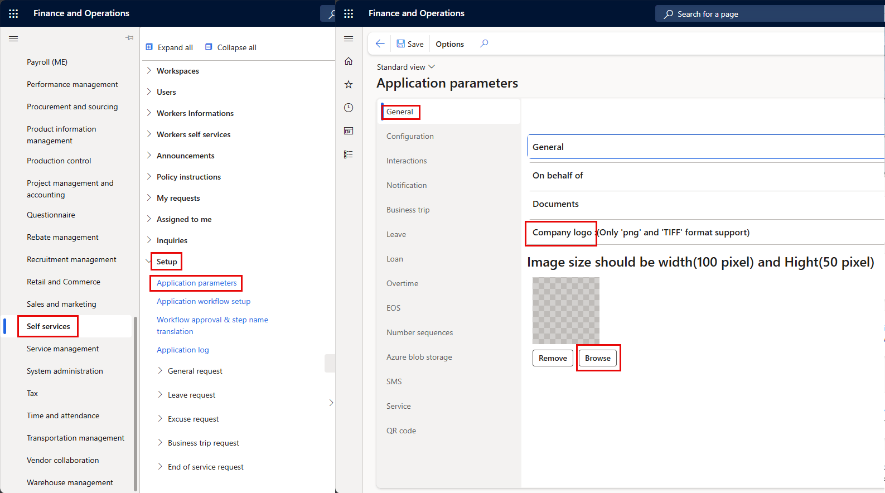Expand Policy instructions node
Screen dimensions: 885x493
point(149,176)
